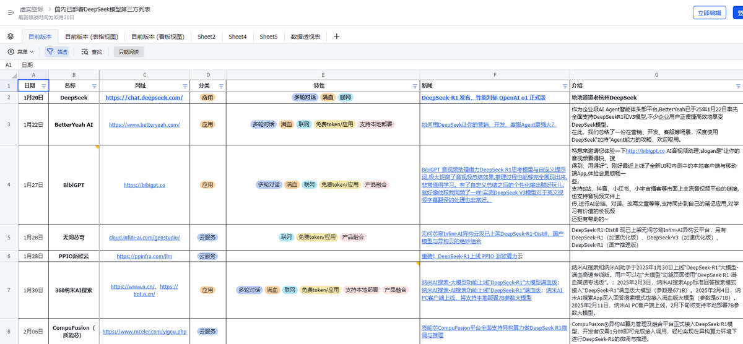Click the 联网 tag in 无问芯穹 row
743x344 pixels.
(286, 237)
